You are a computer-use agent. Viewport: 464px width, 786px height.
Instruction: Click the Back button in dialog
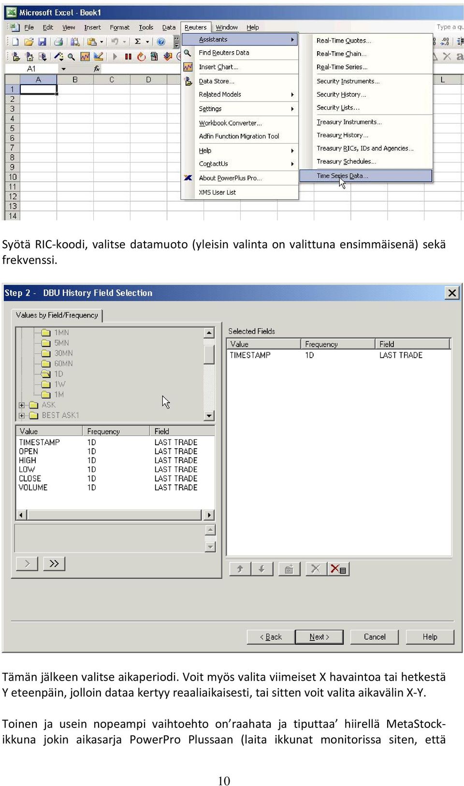tap(271, 637)
